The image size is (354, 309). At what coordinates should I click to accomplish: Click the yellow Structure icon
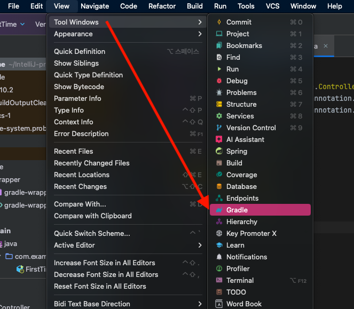point(219,104)
